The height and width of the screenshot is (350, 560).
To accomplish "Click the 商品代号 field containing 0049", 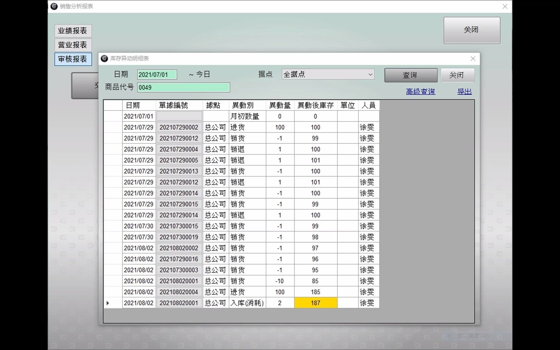I will [183, 87].
